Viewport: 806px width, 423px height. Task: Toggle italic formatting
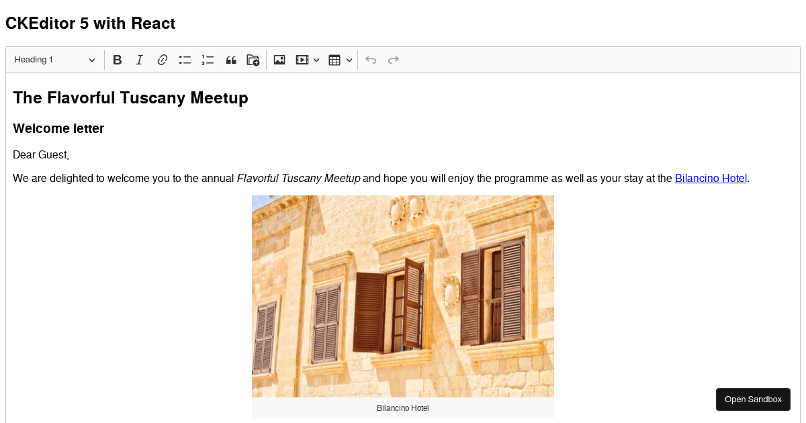(140, 60)
